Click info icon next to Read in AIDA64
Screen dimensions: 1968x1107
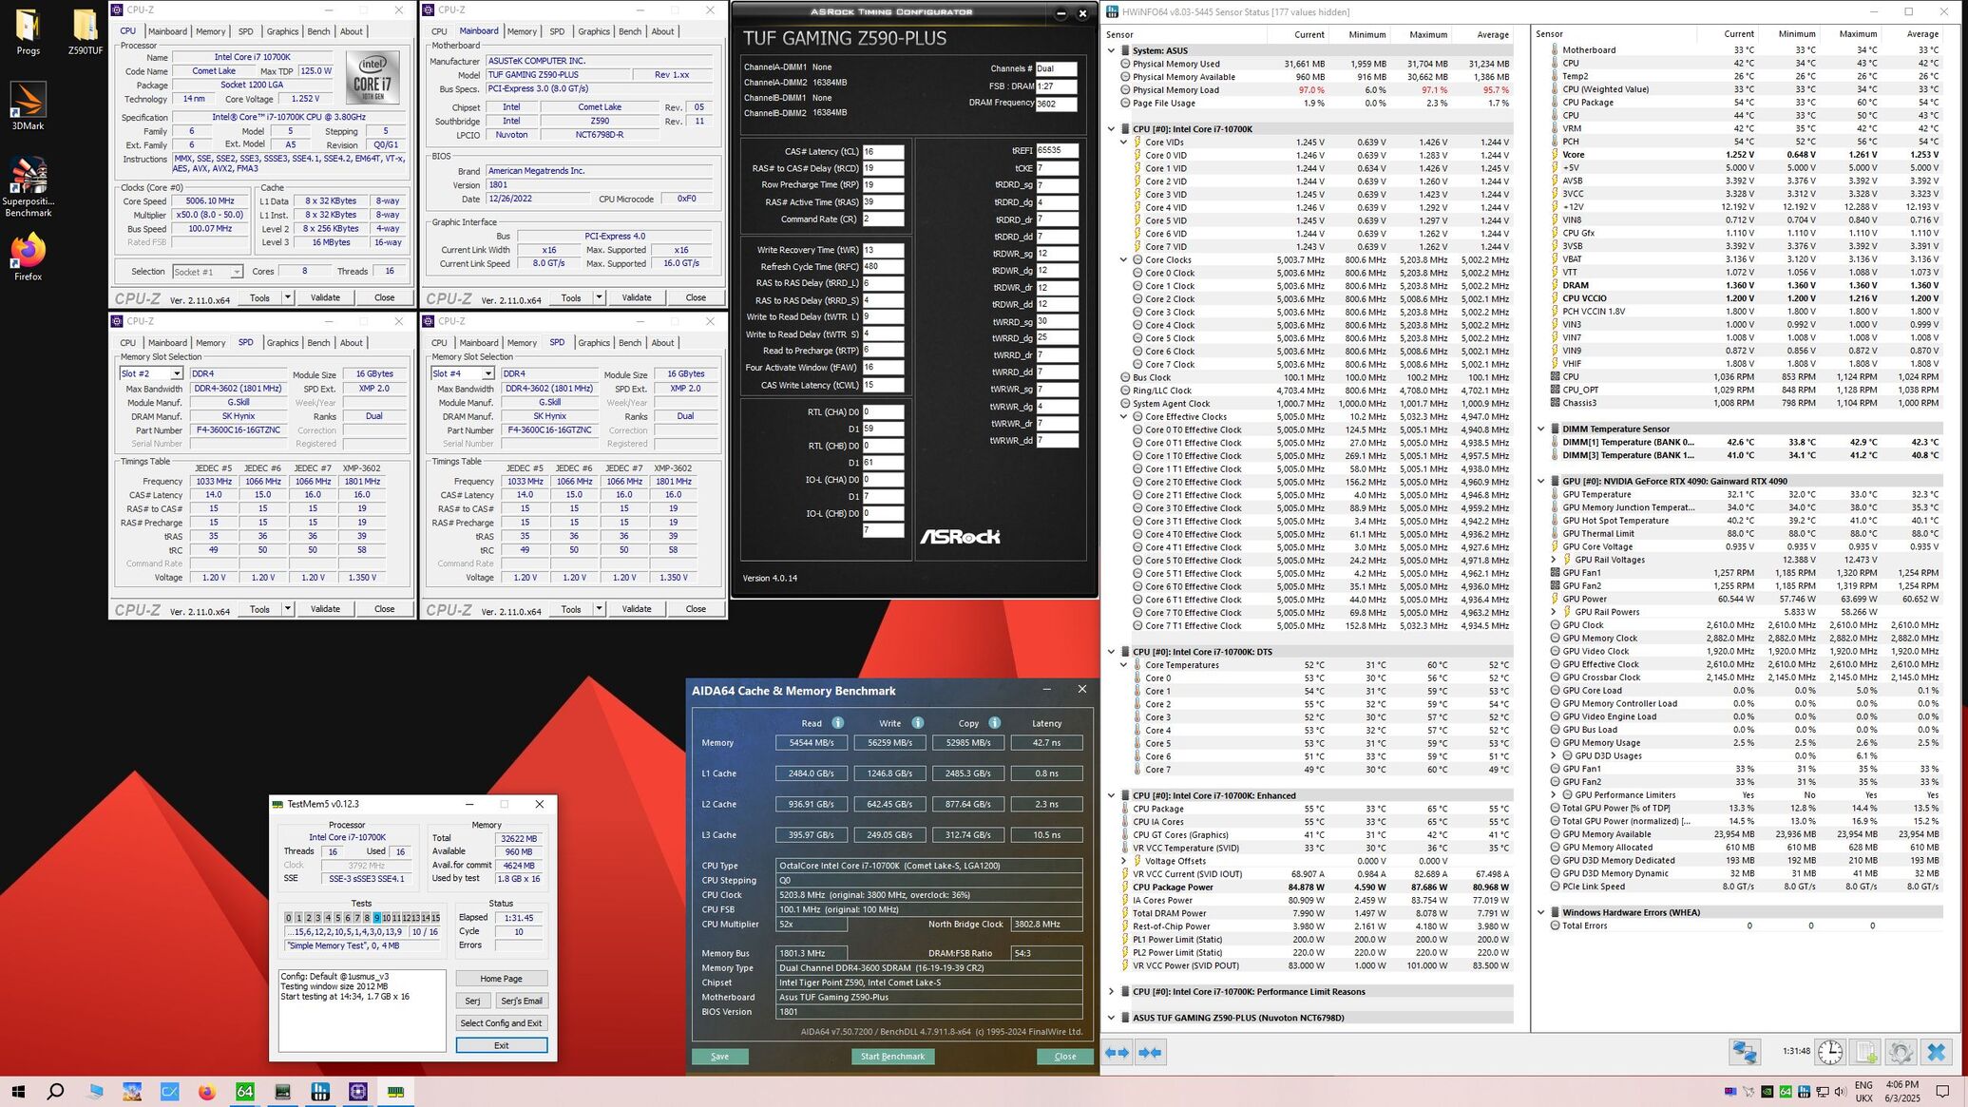tap(837, 722)
